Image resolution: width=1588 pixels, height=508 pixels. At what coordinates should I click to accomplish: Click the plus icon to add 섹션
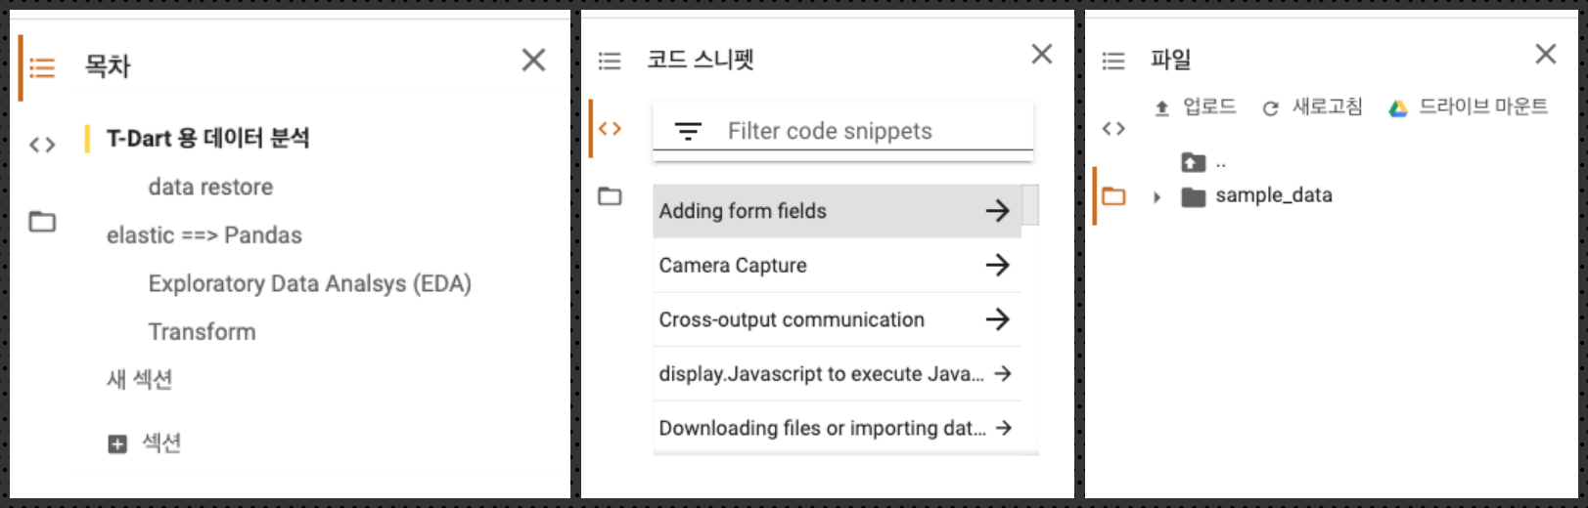pyautogui.click(x=117, y=444)
